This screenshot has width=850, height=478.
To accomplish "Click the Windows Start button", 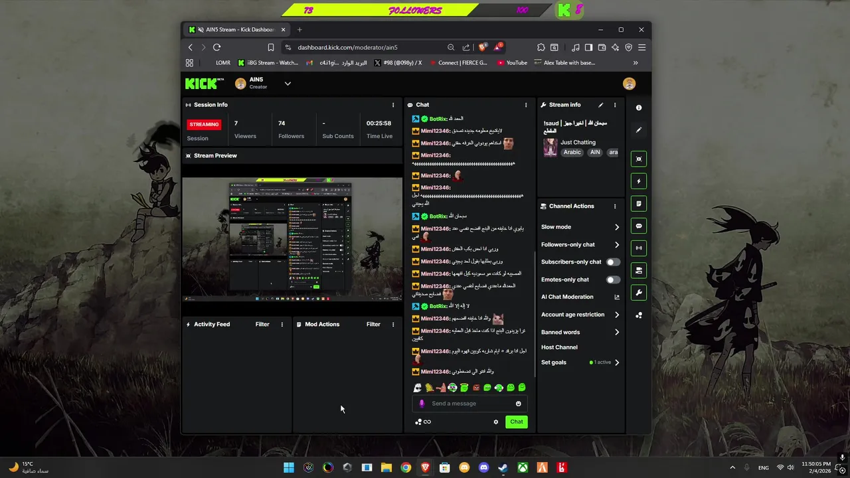I will click(x=289, y=467).
